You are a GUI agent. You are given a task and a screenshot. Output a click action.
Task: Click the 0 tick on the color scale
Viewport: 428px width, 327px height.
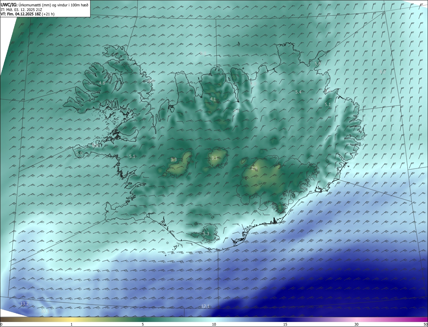point(1,324)
